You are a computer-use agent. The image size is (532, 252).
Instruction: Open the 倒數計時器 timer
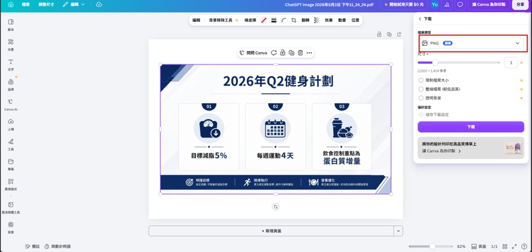click(x=57, y=247)
